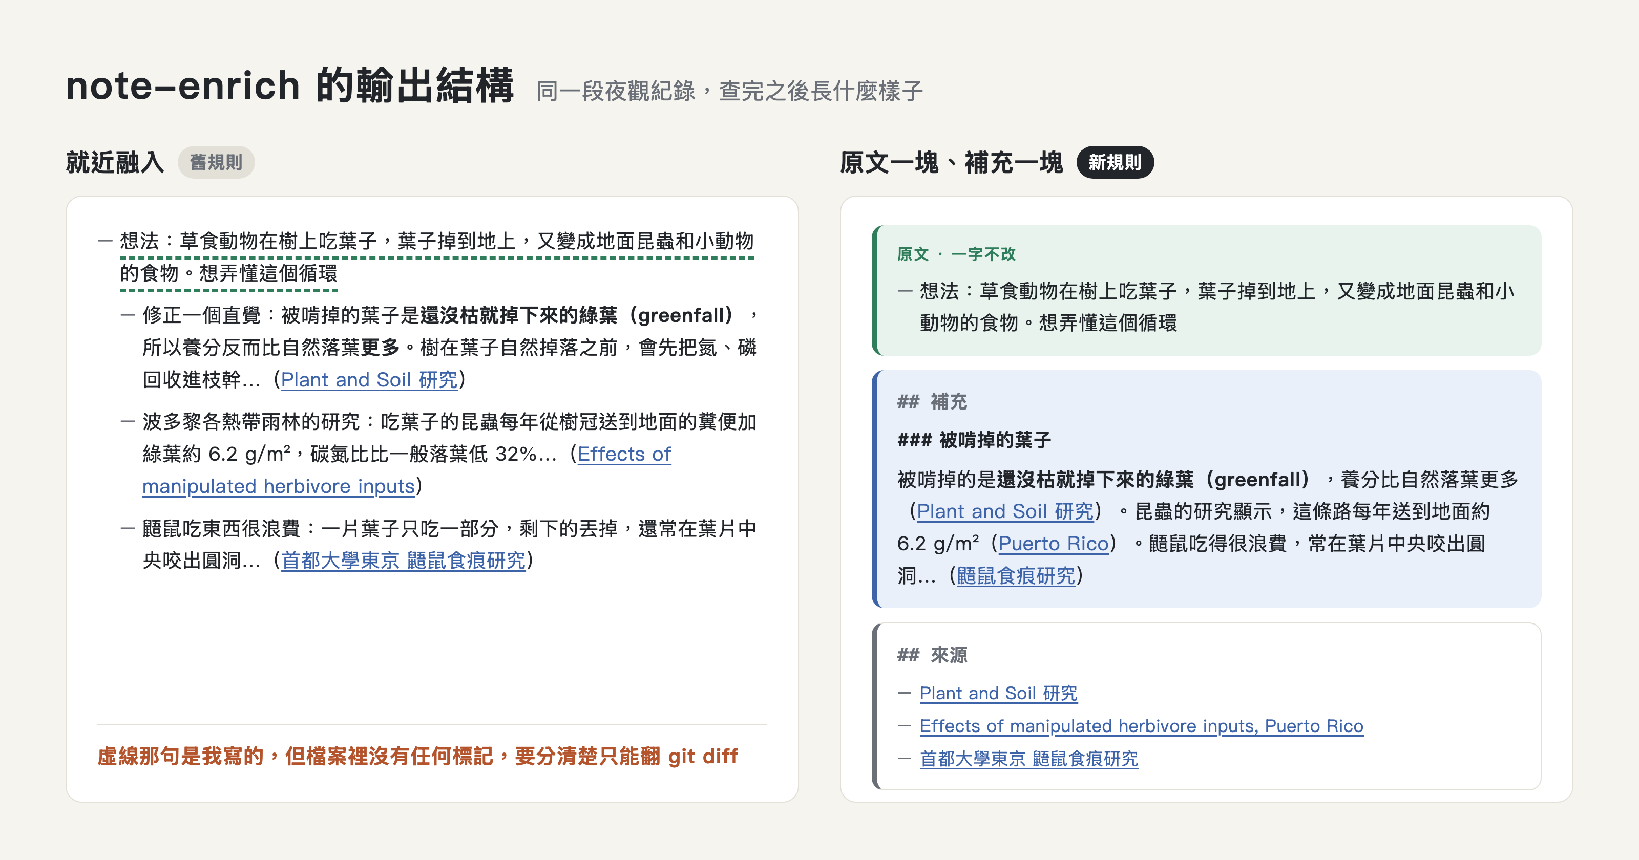
Task: Click the 鼯鼠吃東西很浪費 bullet text
Action: pyautogui.click(x=450, y=545)
